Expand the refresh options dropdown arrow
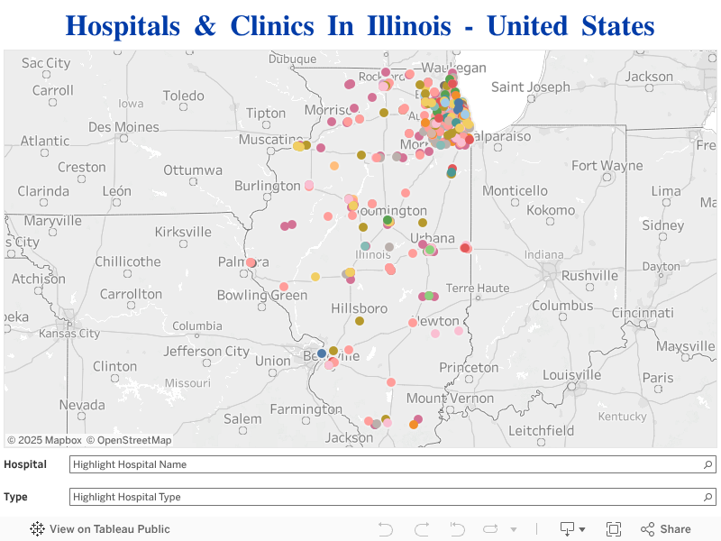This screenshot has height=541, width=721. point(514,529)
